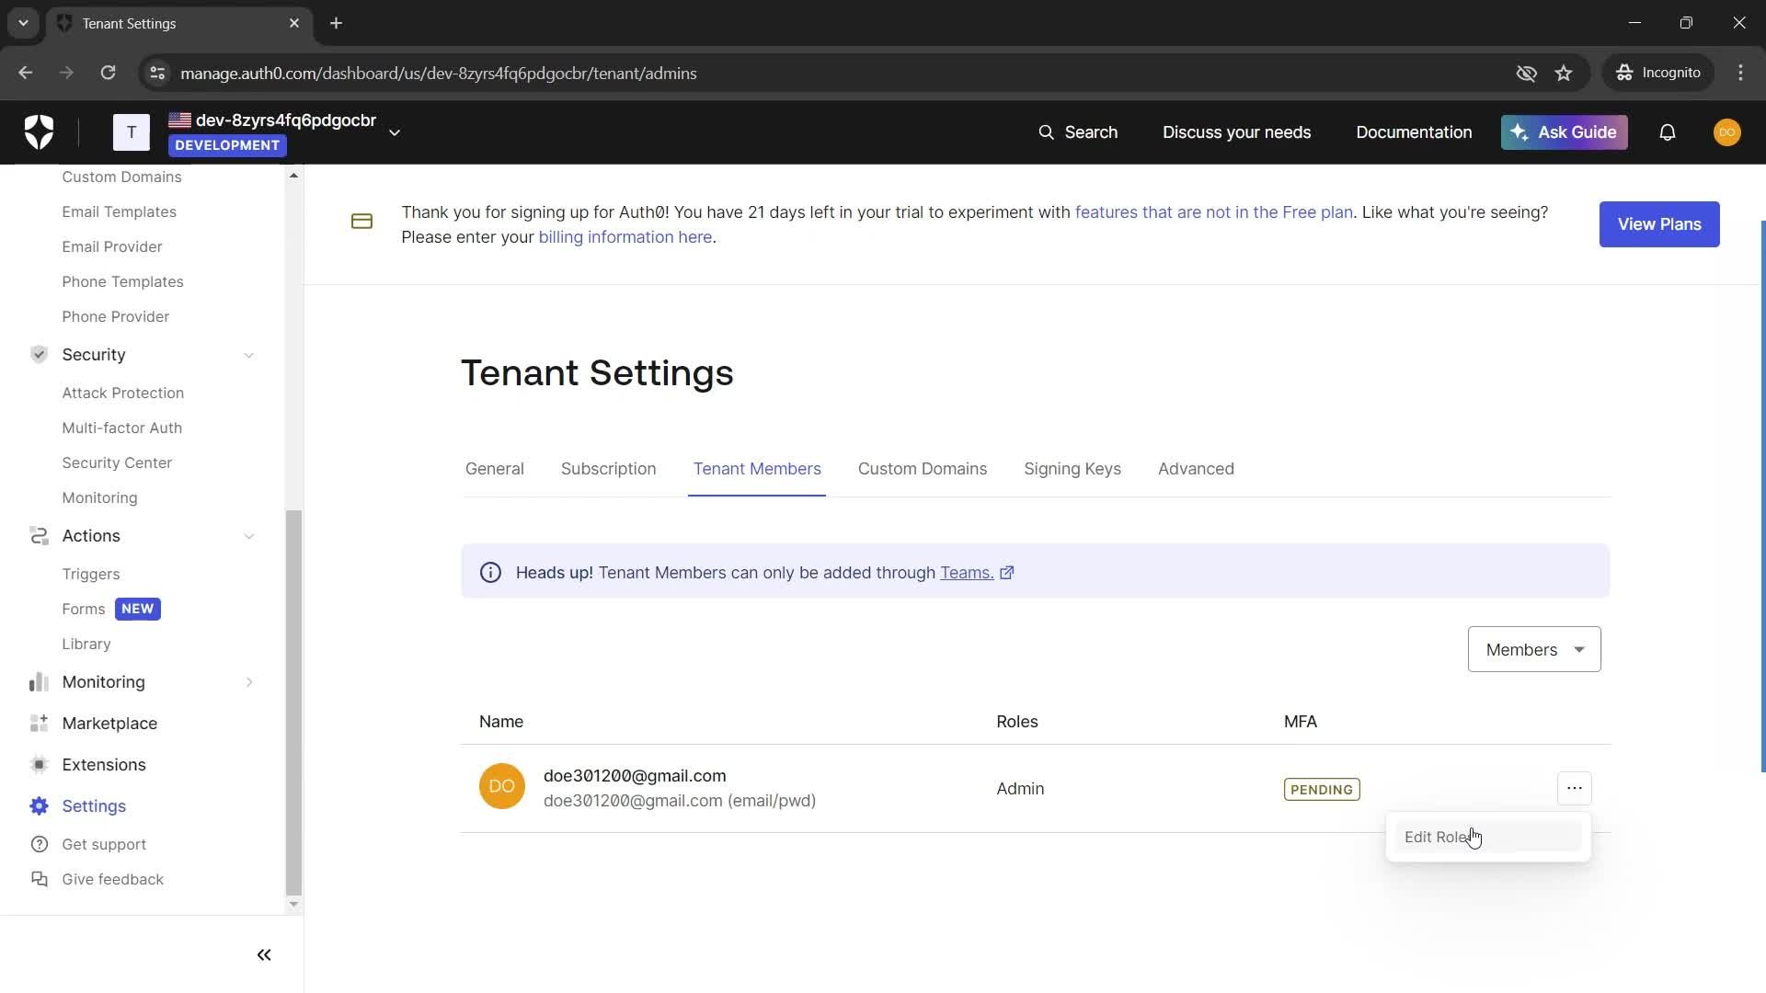The width and height of the screenshot is (1766, 993).
Task: Open the browser three-dot menu
Action: click(x=1740, y=73)
